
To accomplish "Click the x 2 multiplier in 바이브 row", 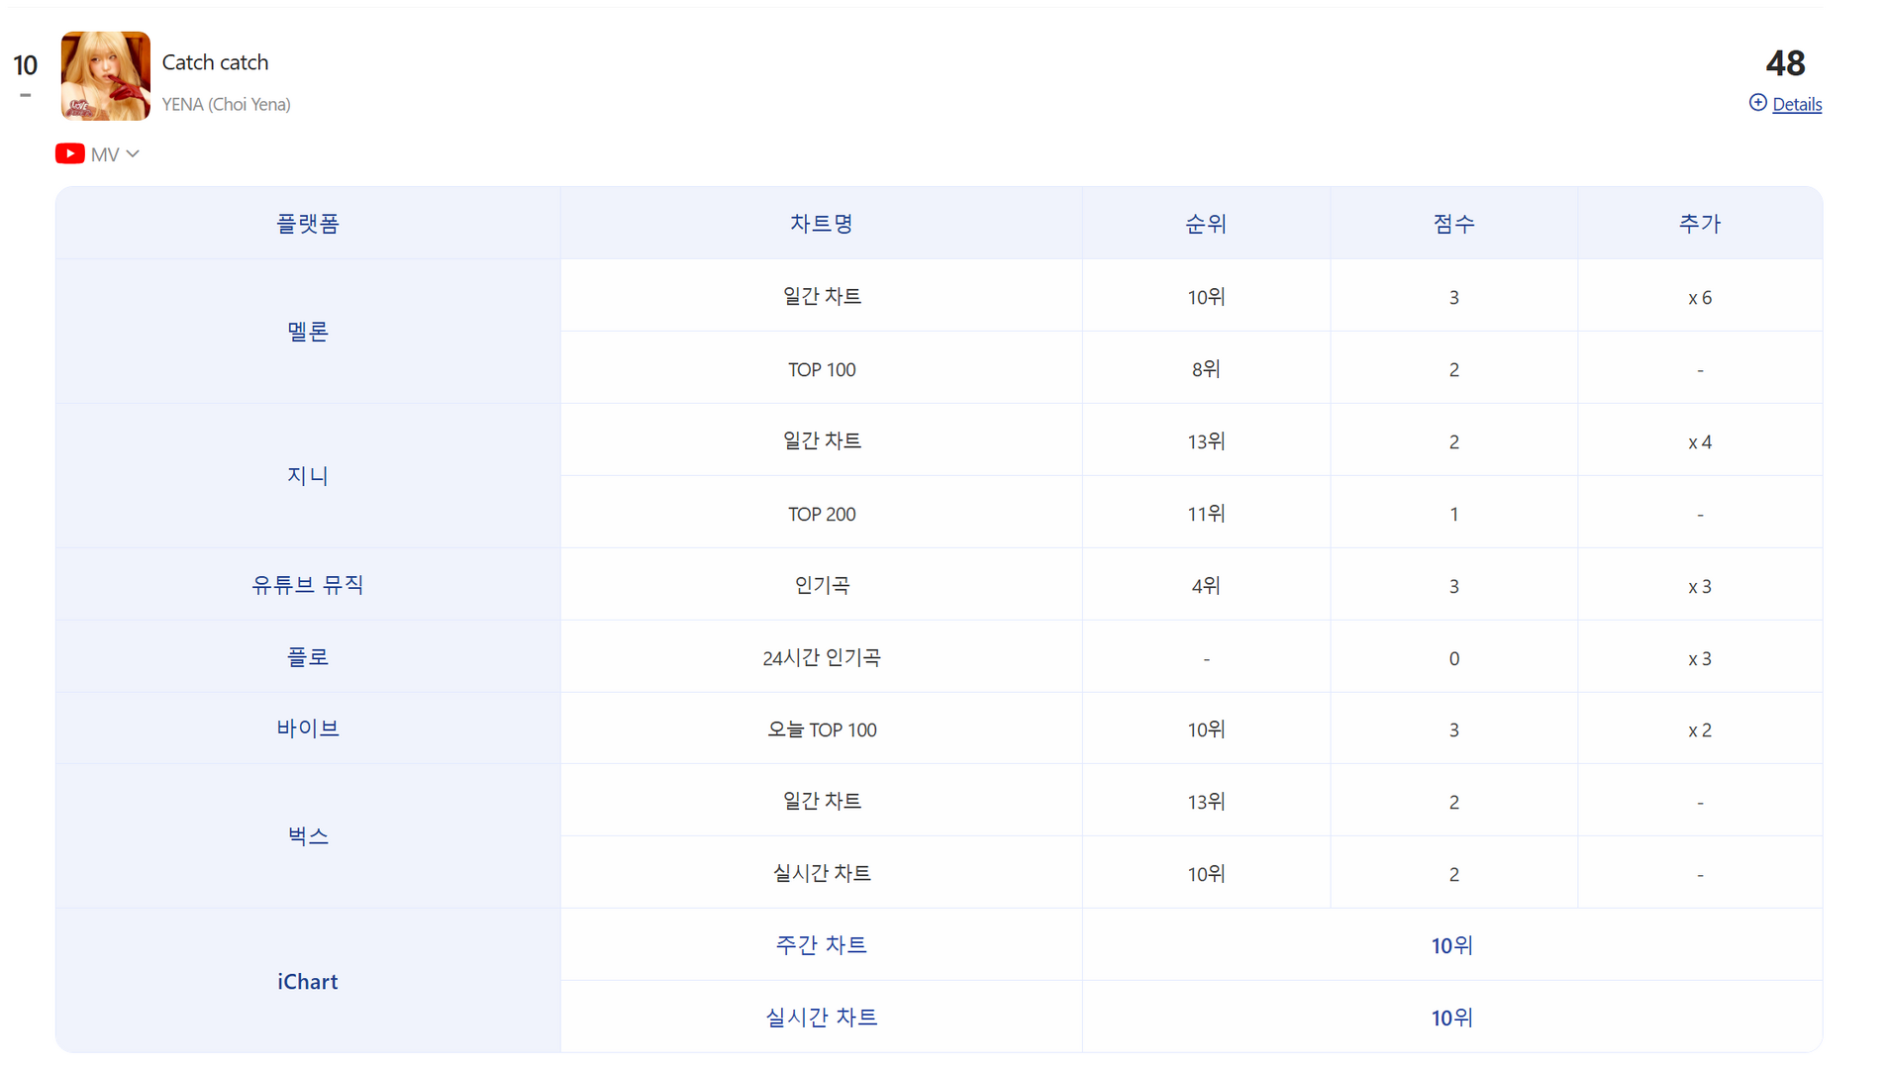I will [x=1700, y=730].
